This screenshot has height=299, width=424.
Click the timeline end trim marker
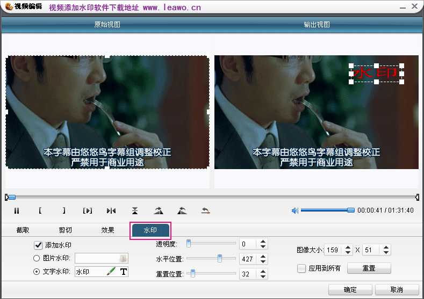(x=417, y=198)
